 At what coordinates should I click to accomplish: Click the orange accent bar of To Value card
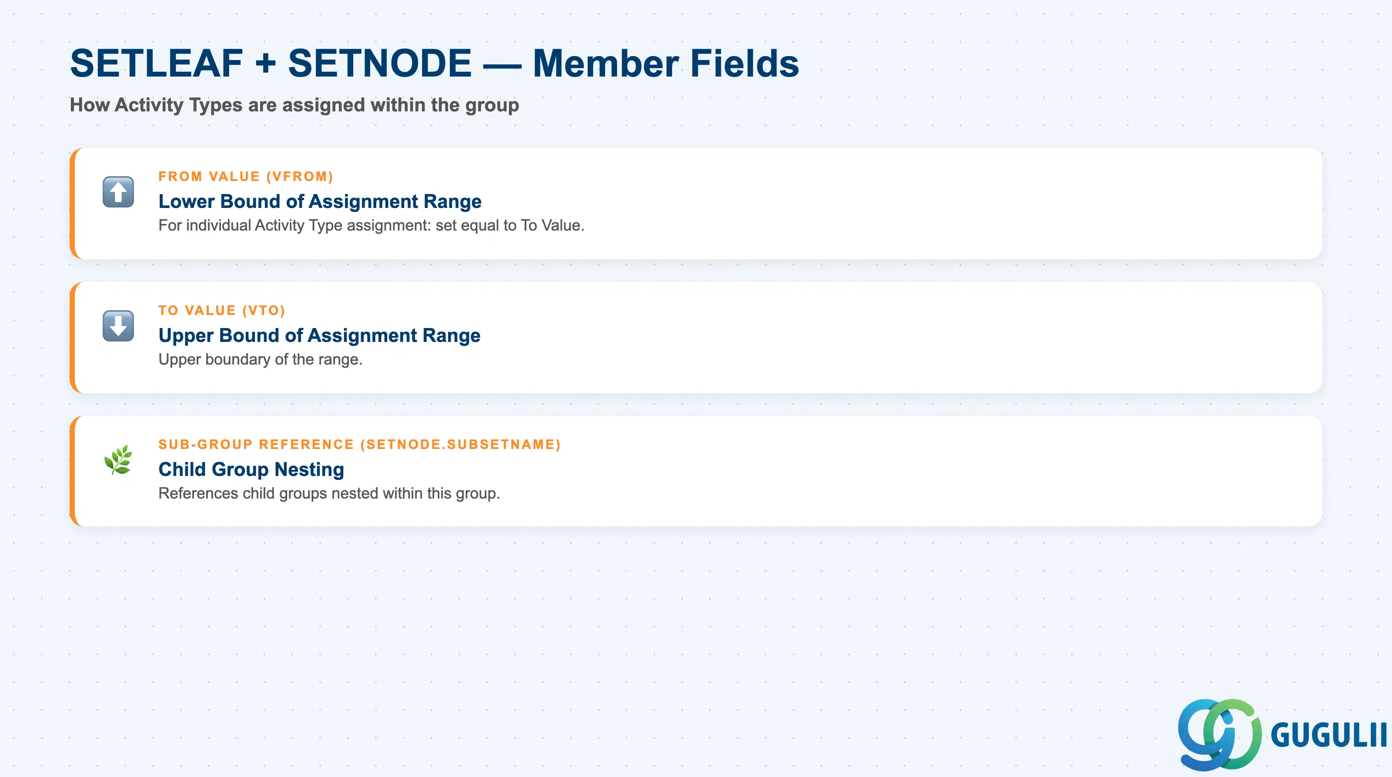[x=72, y=338]
